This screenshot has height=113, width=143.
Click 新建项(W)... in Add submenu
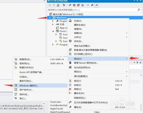(x=40, y=59)
